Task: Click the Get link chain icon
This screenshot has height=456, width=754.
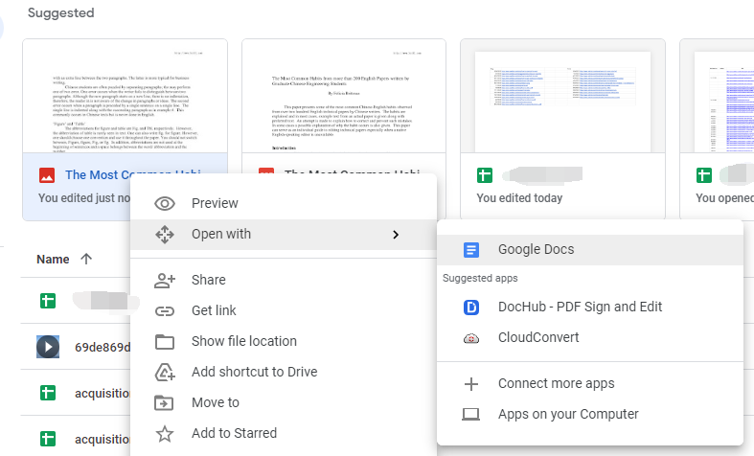Action: click(x=165, y=310)
